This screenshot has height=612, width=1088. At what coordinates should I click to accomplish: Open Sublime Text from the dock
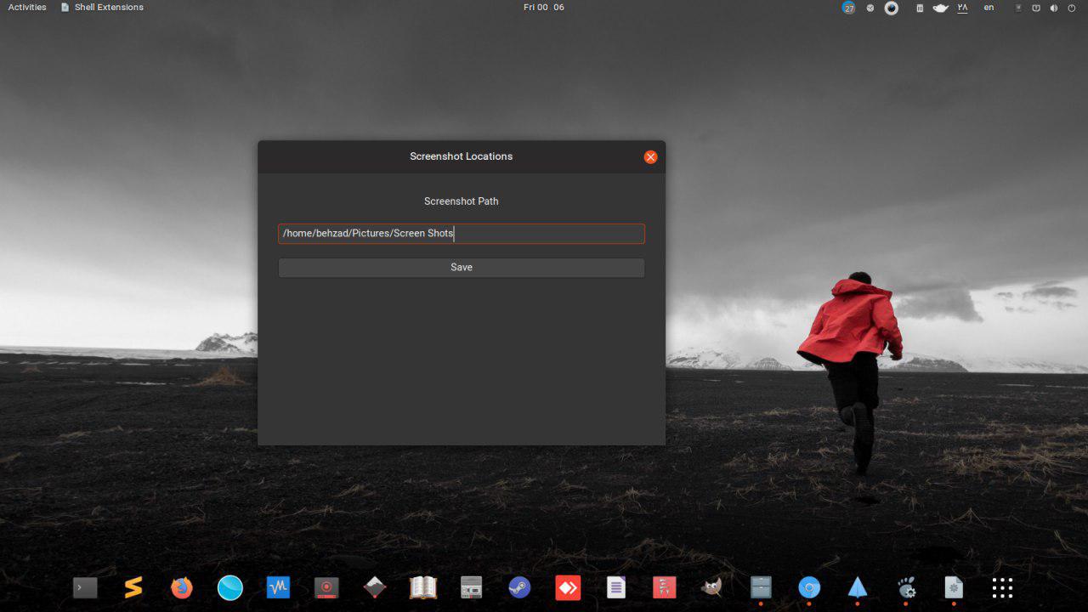pos(133,587)
